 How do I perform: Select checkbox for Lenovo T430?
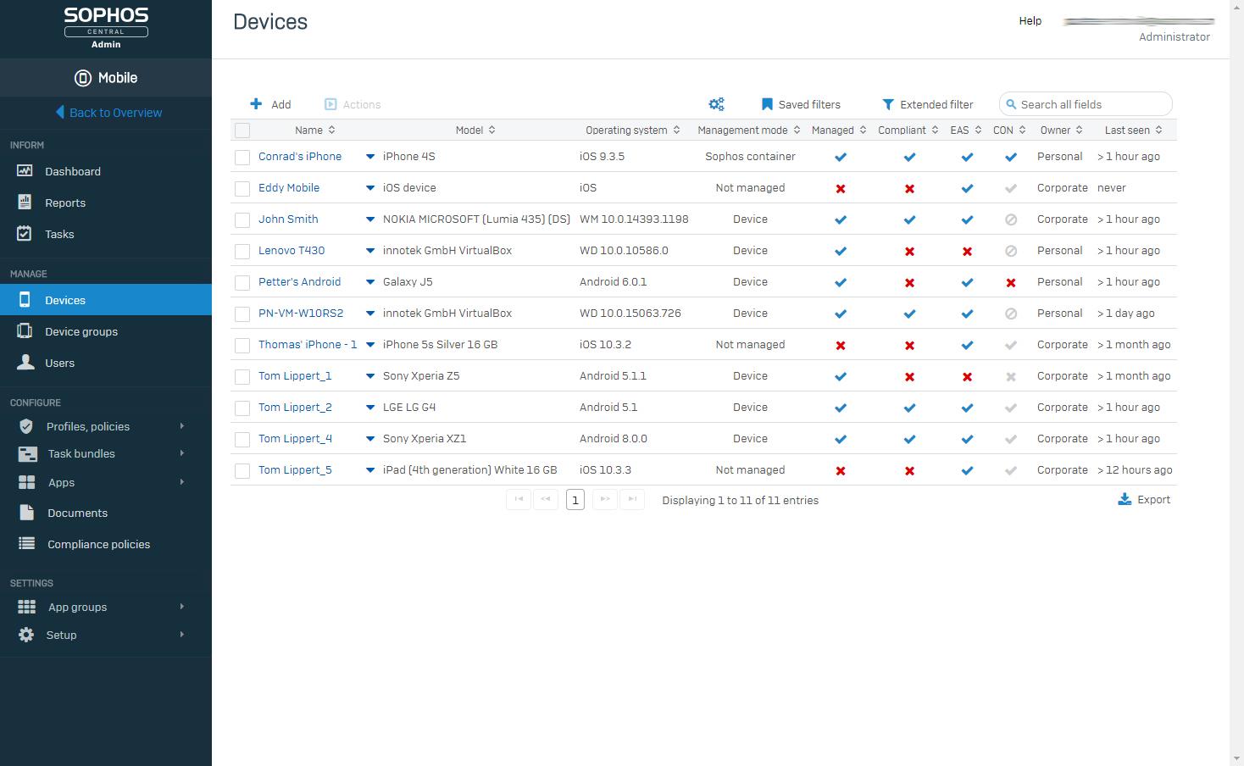[x=242, y=251]
